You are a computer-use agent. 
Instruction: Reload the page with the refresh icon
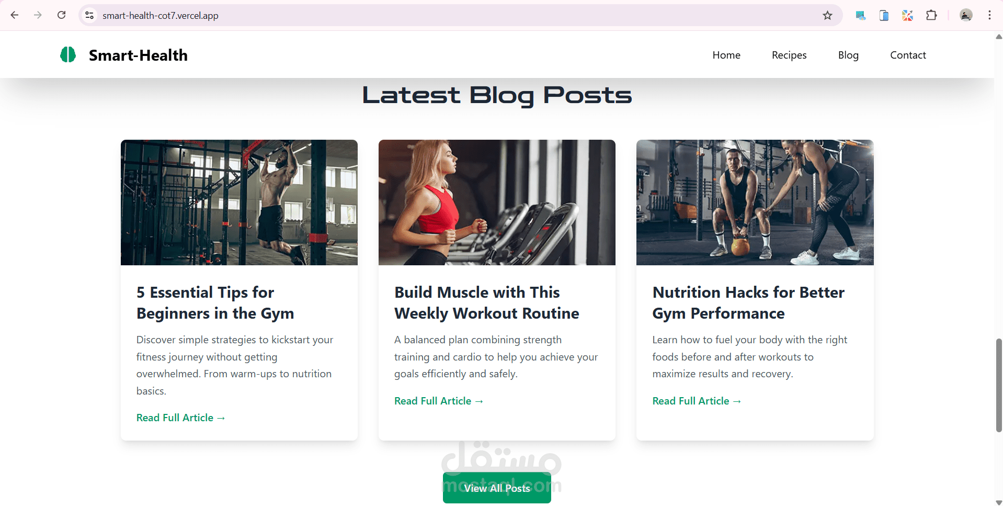61,15
